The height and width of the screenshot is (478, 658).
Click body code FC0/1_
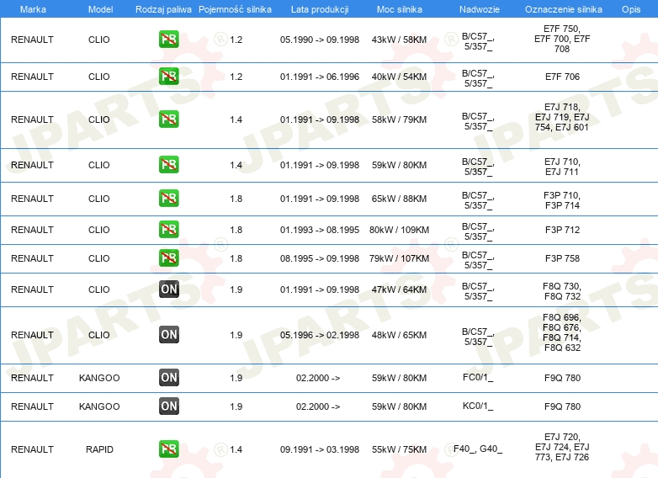pos(478,378)
